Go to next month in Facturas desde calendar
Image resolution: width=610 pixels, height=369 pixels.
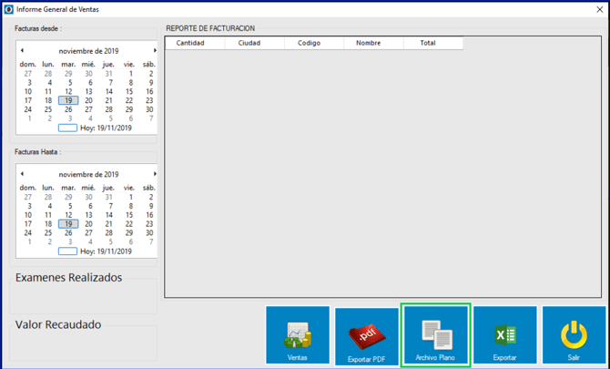154,51
